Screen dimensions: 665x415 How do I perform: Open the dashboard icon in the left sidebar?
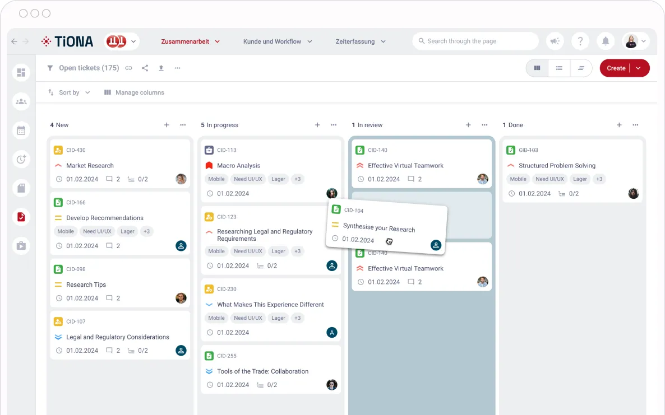[x=21, y=72]
